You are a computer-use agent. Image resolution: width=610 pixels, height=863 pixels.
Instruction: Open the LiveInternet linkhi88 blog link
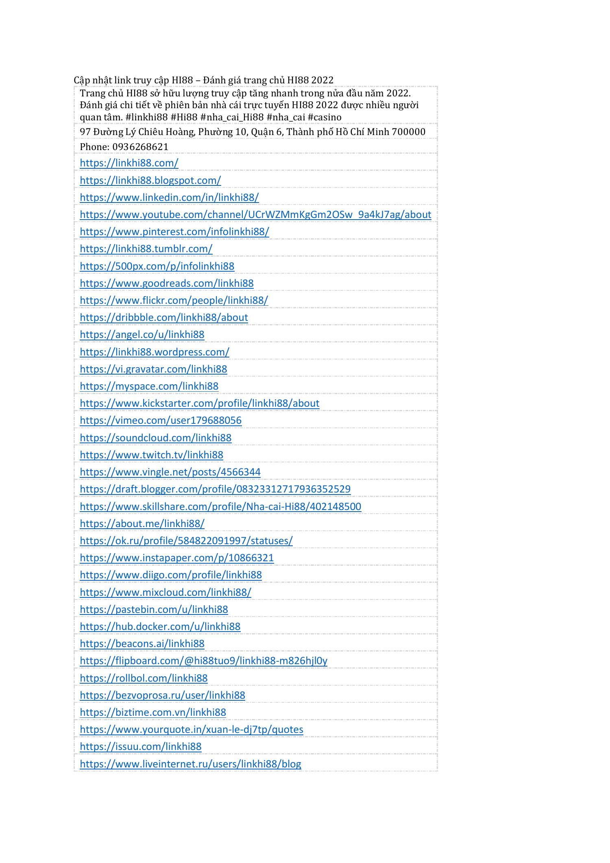[x=191, y=764]
